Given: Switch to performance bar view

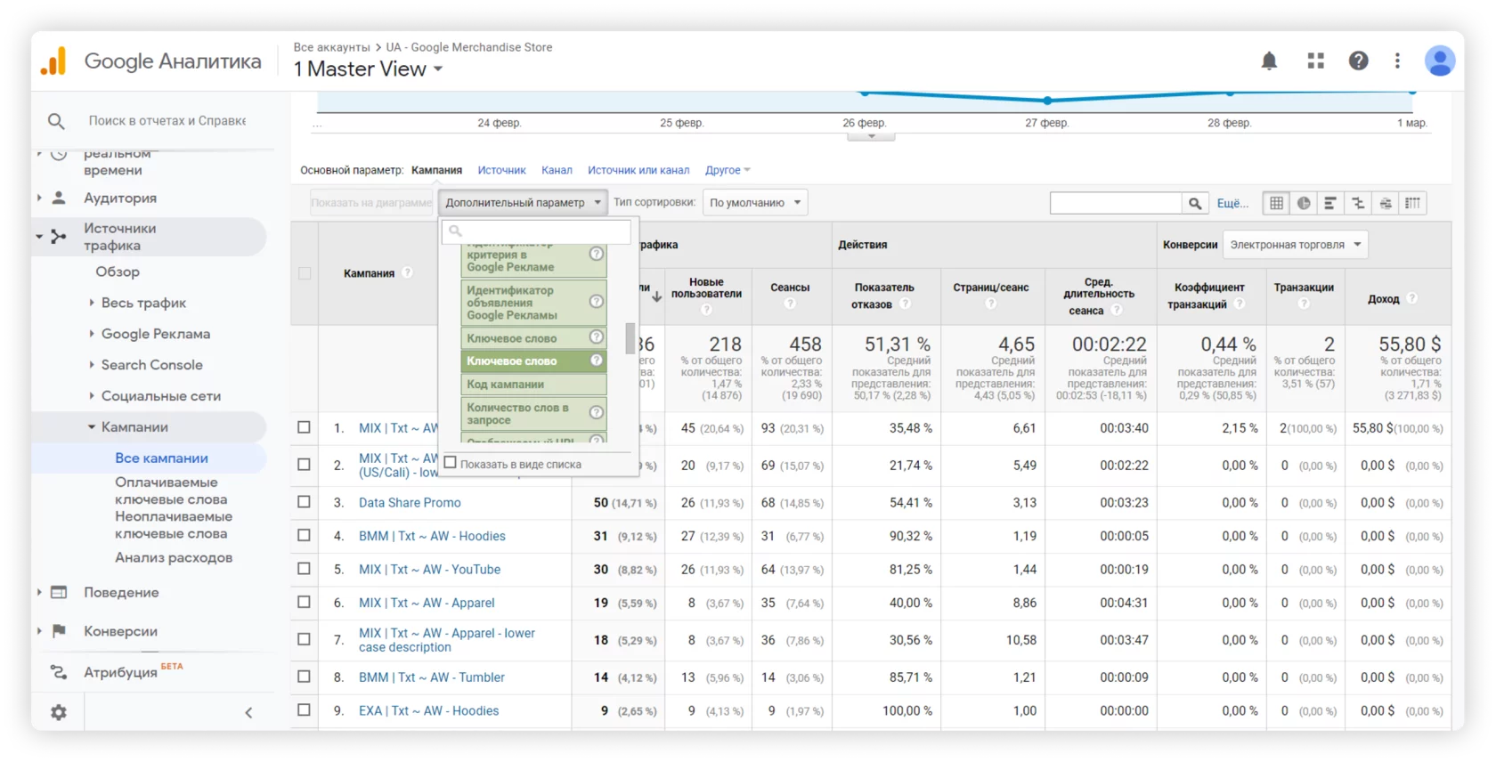Looking at the screenshot, I should 1330,203.
